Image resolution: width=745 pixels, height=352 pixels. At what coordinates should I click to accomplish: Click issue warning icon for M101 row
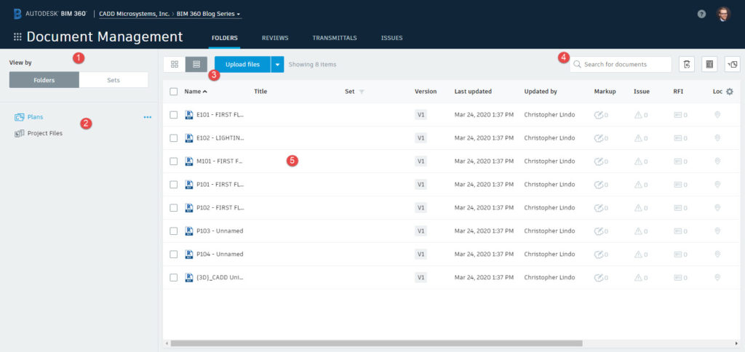[x=639, y=161]
